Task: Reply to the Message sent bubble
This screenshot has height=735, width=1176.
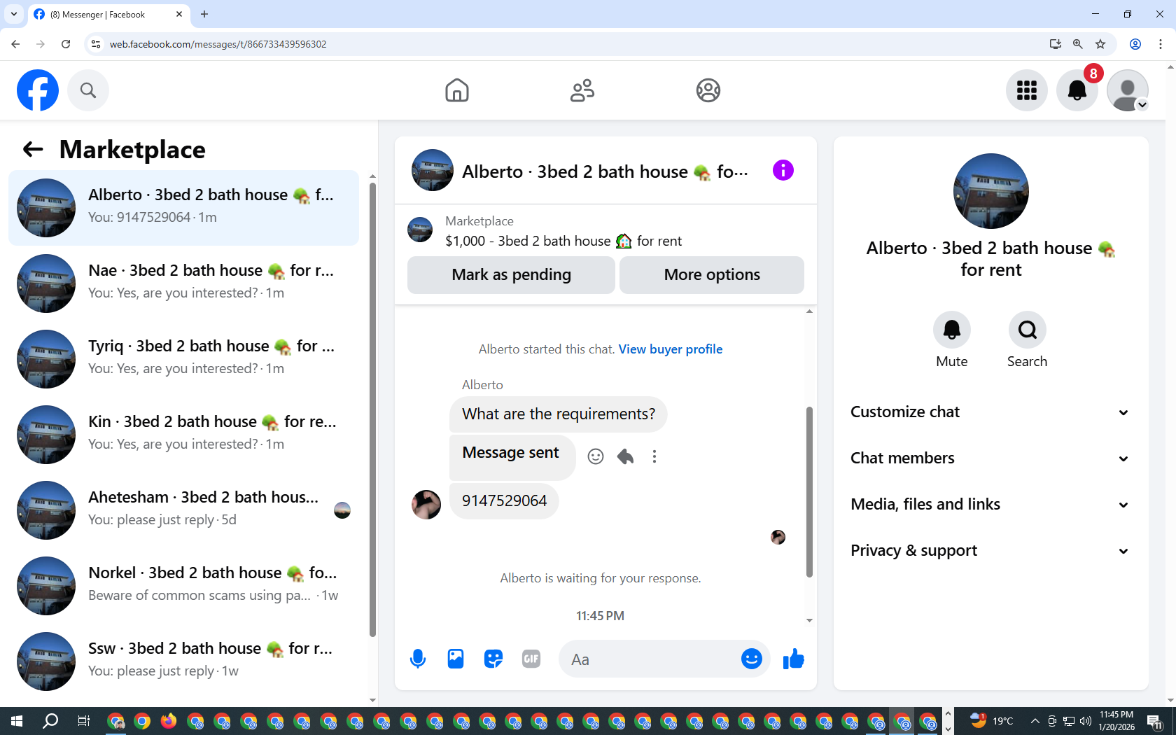Action: click(x=625, y=456)
